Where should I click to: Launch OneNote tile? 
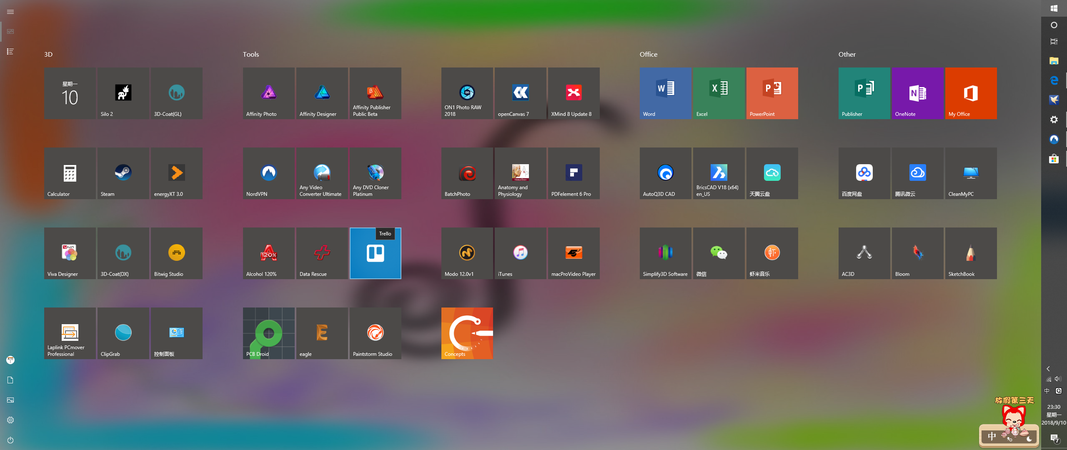tap(917, 93)
